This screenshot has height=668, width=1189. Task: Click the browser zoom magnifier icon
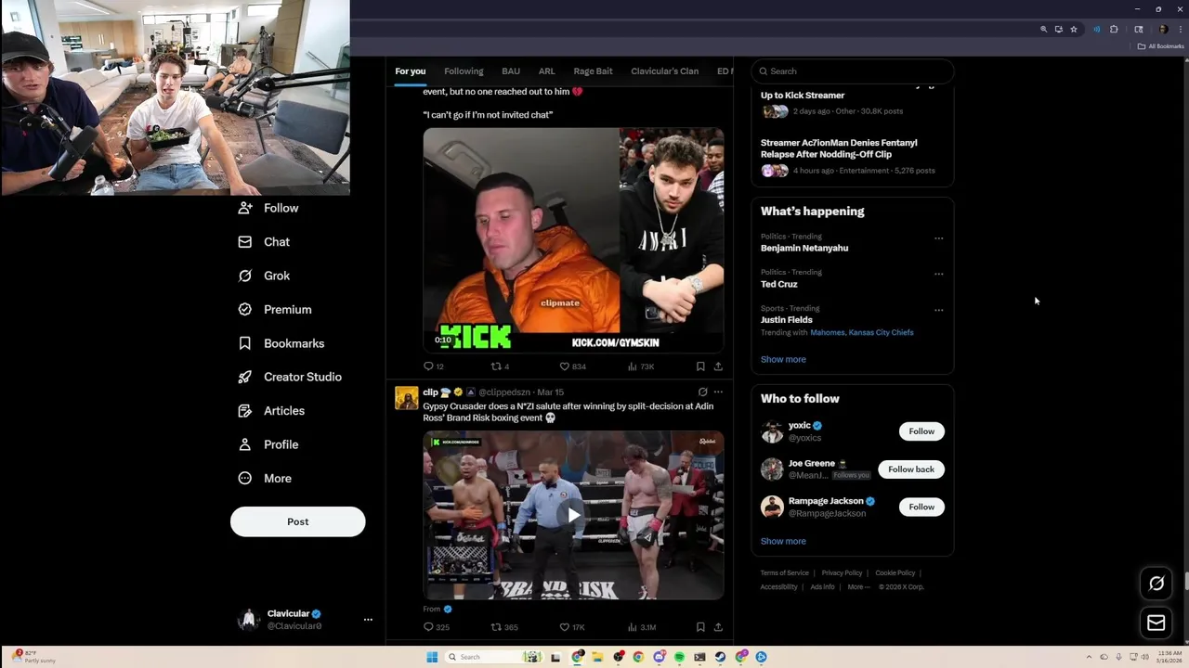click(x=1043, y=29)
